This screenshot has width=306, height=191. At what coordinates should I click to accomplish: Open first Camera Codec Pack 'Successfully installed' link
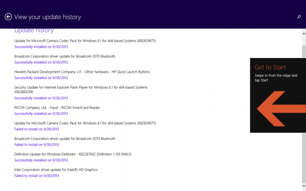click(41, 47)
